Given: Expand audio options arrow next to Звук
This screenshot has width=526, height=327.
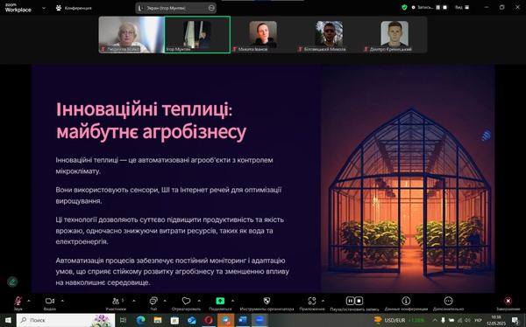Looking at the screenshot, I should [29, 301].
